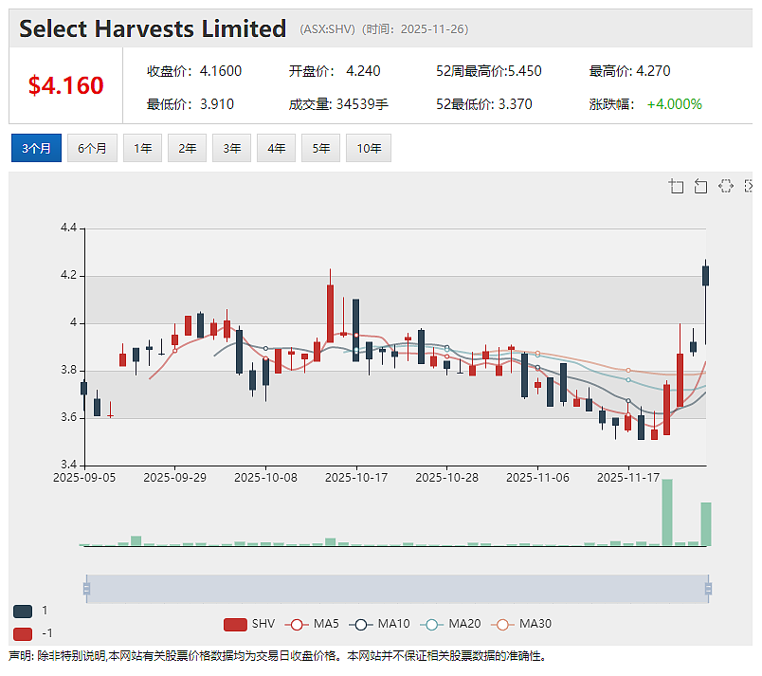This screenshot has height=676, width=762.
Task: Click the data zoom slider's selected range bar
Action: [397, 589]
